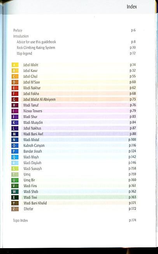Select the Wadi Tiwi entry
The width and height of the screenshot is (158, 254).
tap(30, 197)
